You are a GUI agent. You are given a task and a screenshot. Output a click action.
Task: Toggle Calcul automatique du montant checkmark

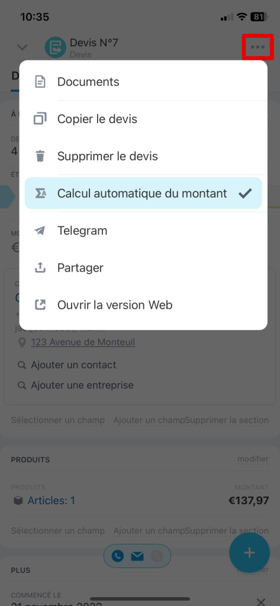pos(245,194)
